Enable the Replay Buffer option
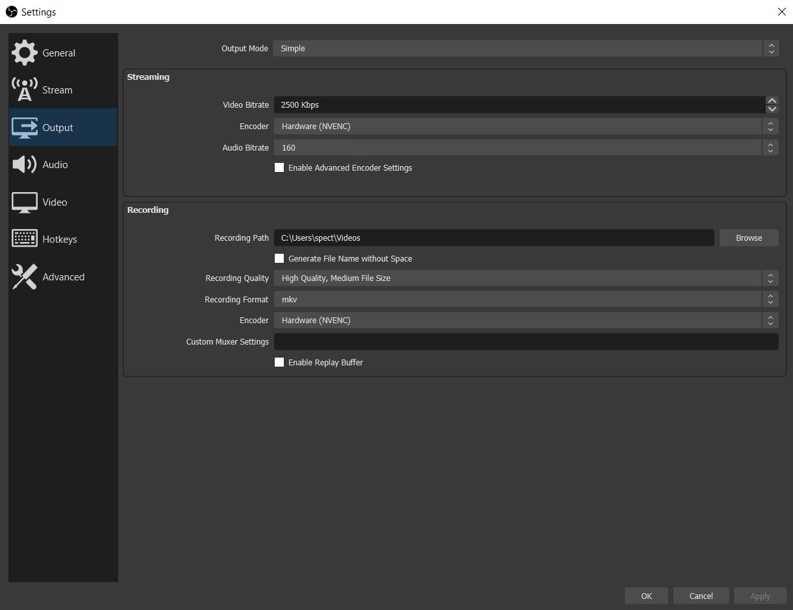Image resolution: width=793 pixels, height=610 pixels. coord(279,362)
